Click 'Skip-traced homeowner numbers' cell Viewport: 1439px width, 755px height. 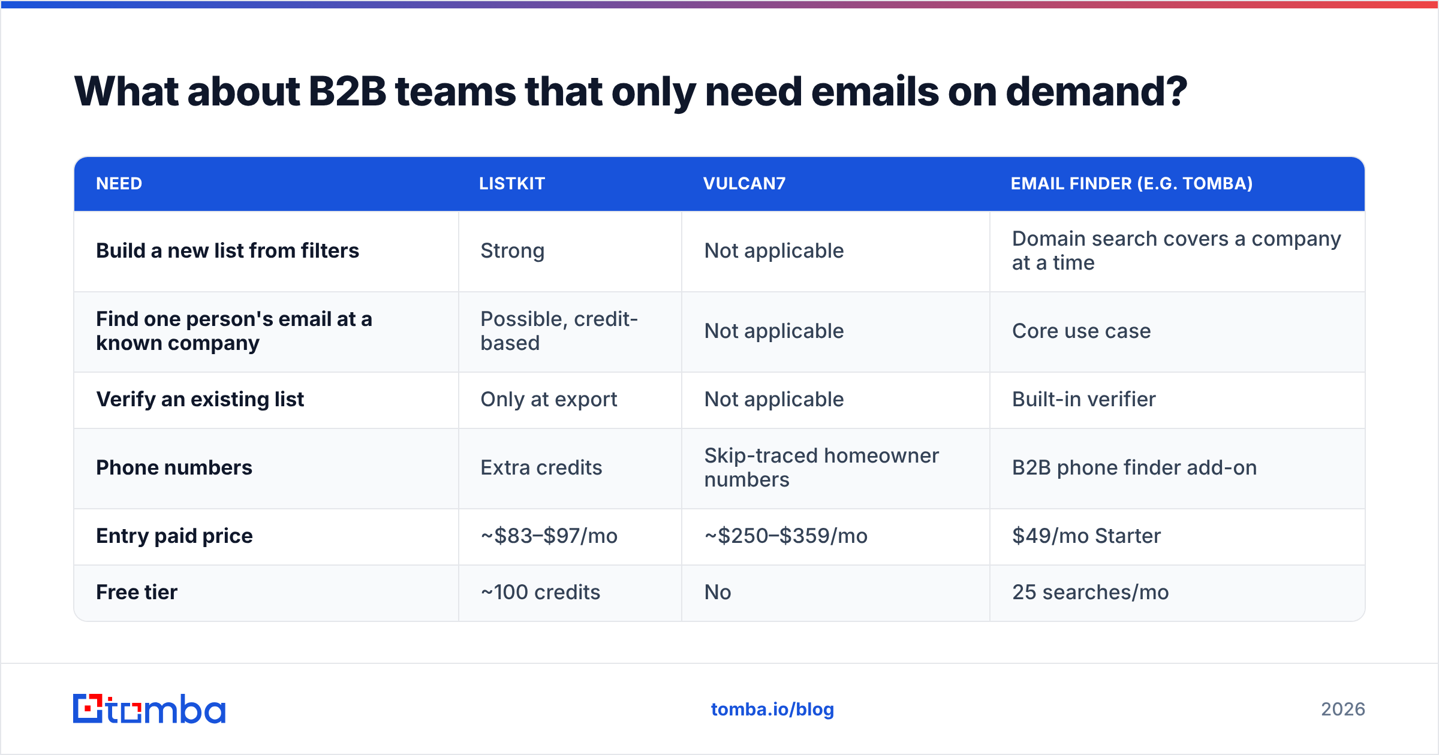(x=822, y=467)
